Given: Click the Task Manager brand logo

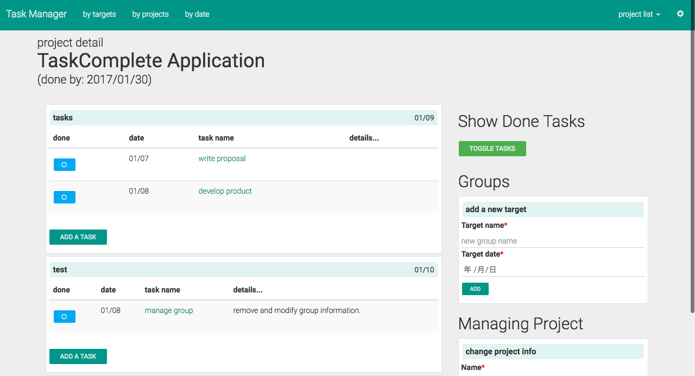Looking at the screenshot, I should pos(36,14).
